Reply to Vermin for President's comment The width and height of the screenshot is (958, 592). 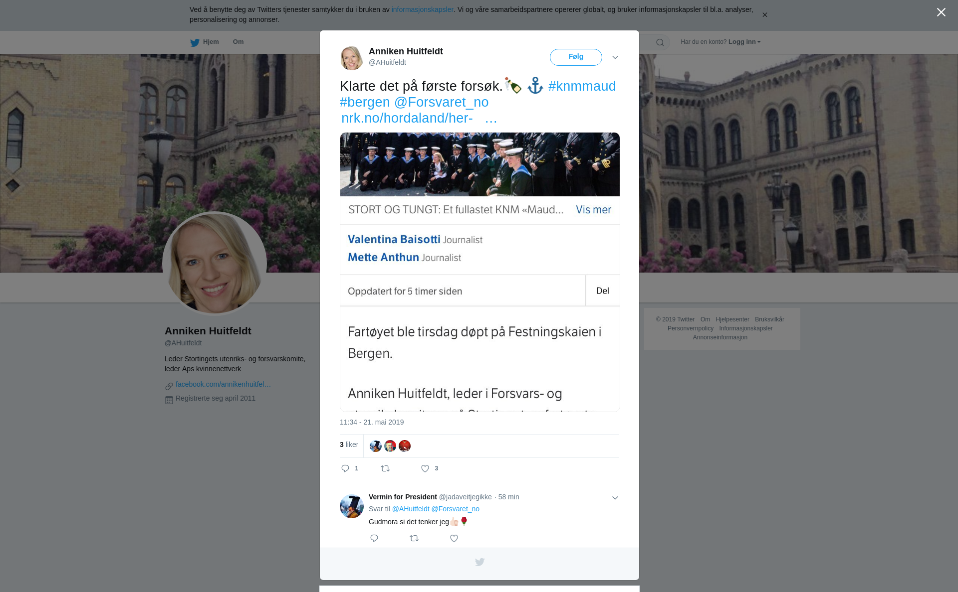[374, 538]
